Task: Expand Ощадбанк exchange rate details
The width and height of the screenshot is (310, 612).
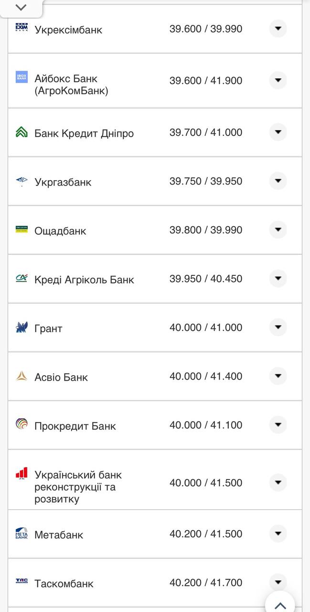Action: click(278, 230)
